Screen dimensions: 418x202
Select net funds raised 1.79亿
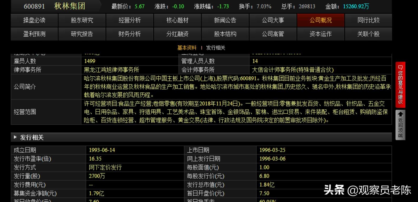pyautogui.click(x=96, y=193)
